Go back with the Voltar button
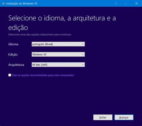 pos(103,117)
